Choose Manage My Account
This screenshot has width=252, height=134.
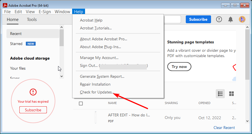(x=118, y=58)
